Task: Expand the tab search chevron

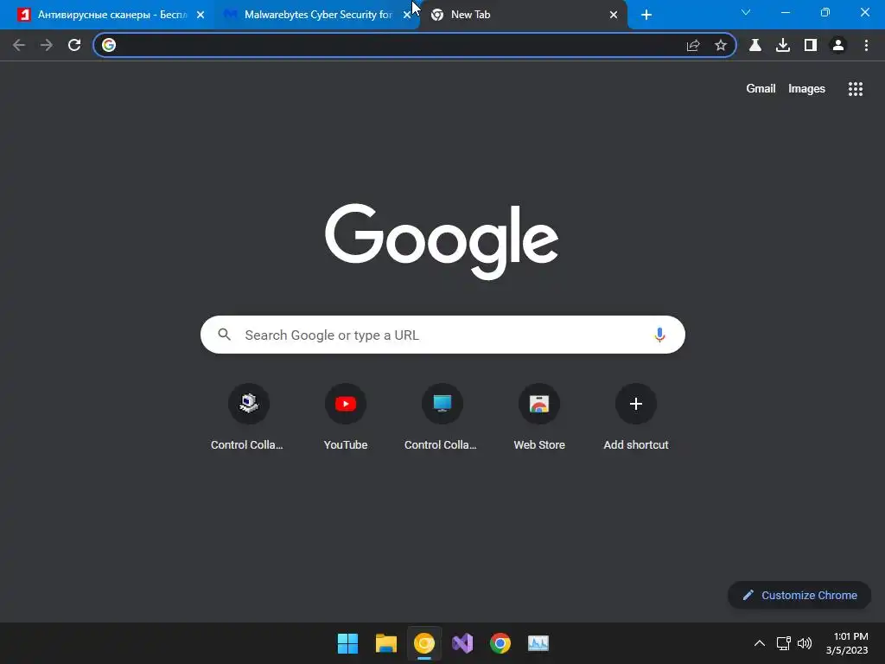Action: pyautogui.click(x=746, y=12)
